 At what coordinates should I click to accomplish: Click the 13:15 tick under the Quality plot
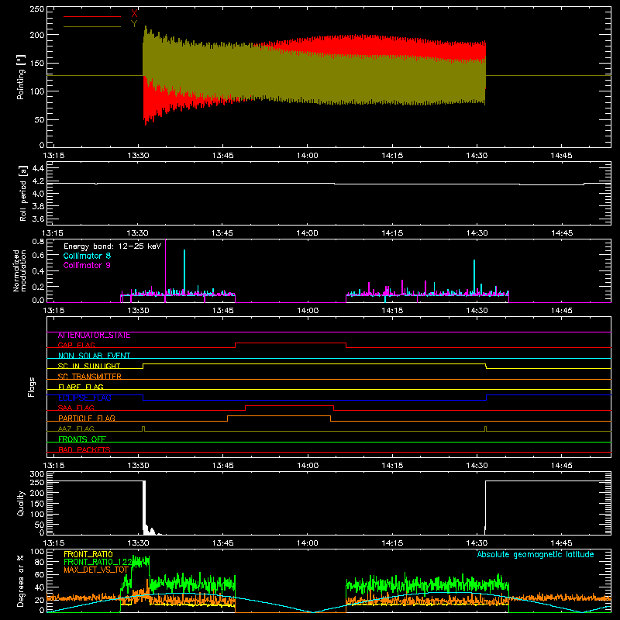point(53,543)
